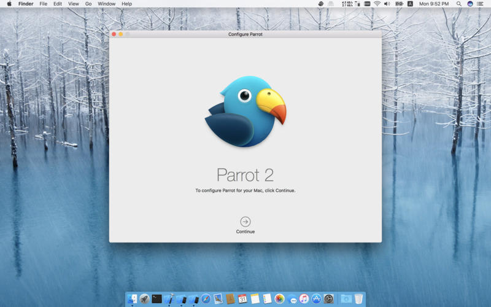
Task: Open the Window menu
Action: [x=106, y=4]
